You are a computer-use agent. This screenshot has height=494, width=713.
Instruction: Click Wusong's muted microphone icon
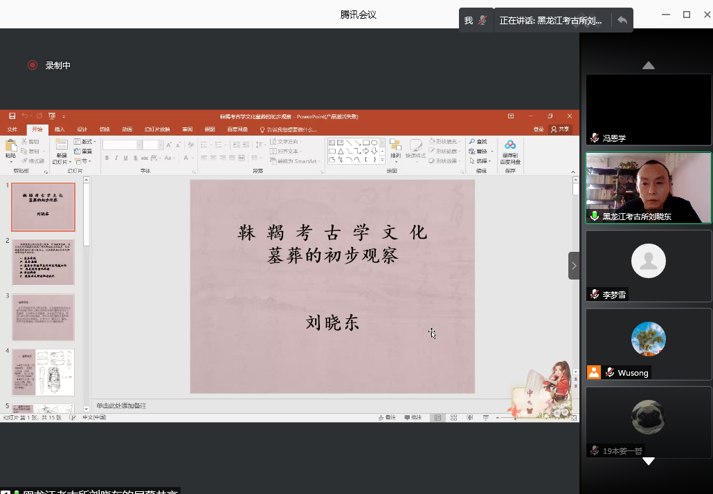(x=610, y=373)
